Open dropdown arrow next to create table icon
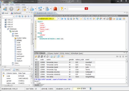129x91 pixels. pyautogui.click(x=27, y=9)
